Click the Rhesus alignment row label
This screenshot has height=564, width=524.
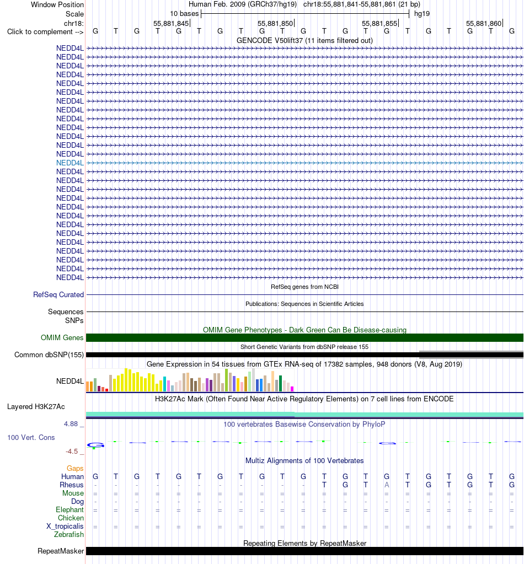coord(72,485)
